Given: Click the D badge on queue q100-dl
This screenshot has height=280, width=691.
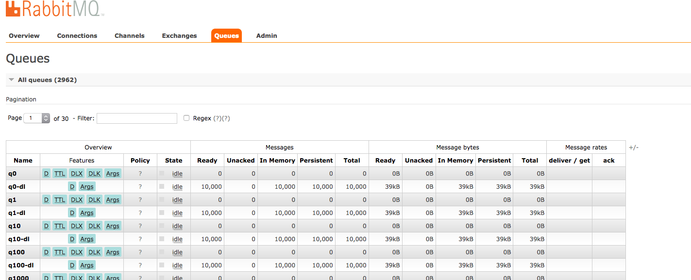Looking at the screenshot, I should 72,265.
